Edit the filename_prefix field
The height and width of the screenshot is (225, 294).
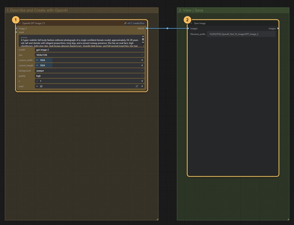(x=241, y=34)
